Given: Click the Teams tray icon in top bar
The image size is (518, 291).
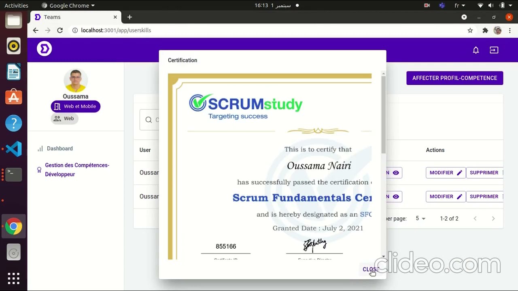Looking at the screenshot, I should coord(442,6).
